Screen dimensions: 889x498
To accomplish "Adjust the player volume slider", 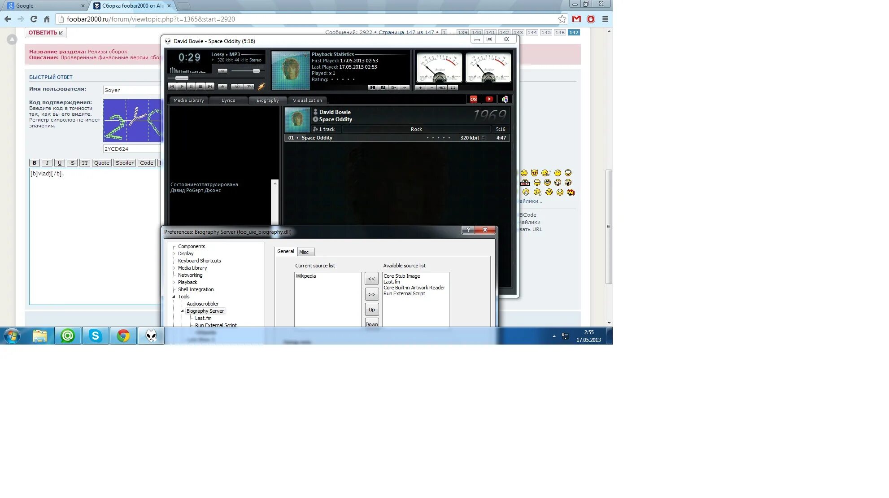I will pos(256,71).
